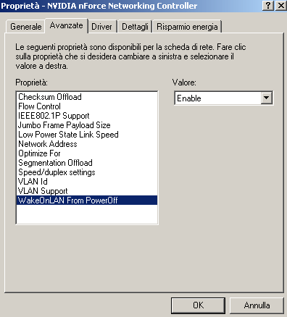
Task: Click the Enable value combo box field
Action: 223,98
